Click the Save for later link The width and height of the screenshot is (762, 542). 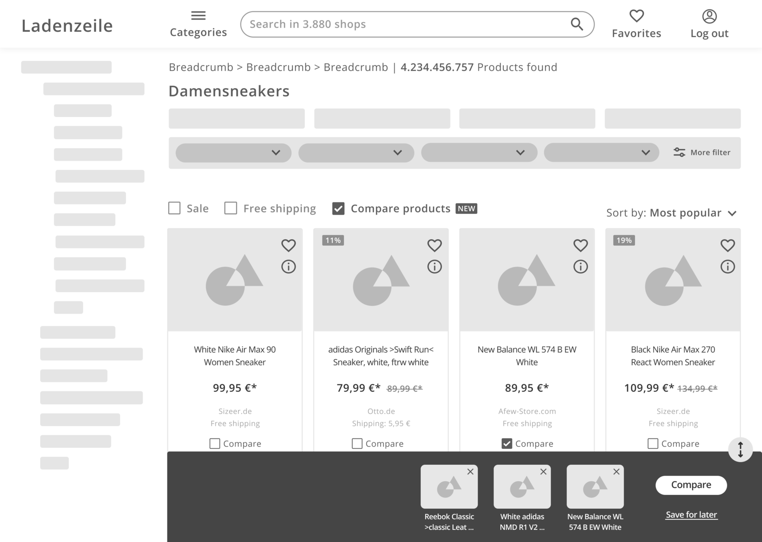[691, 515]
